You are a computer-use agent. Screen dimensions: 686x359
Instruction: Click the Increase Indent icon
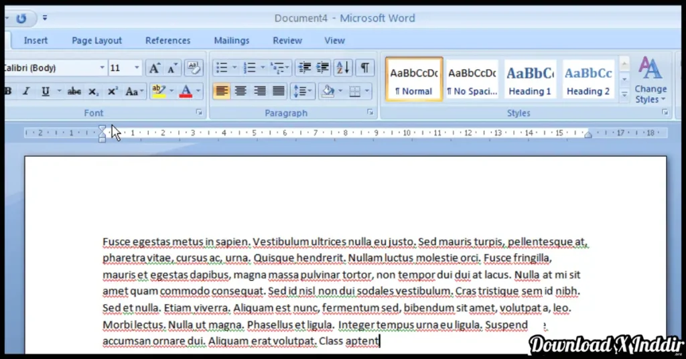pyautogui.click(x=322, y=68)
